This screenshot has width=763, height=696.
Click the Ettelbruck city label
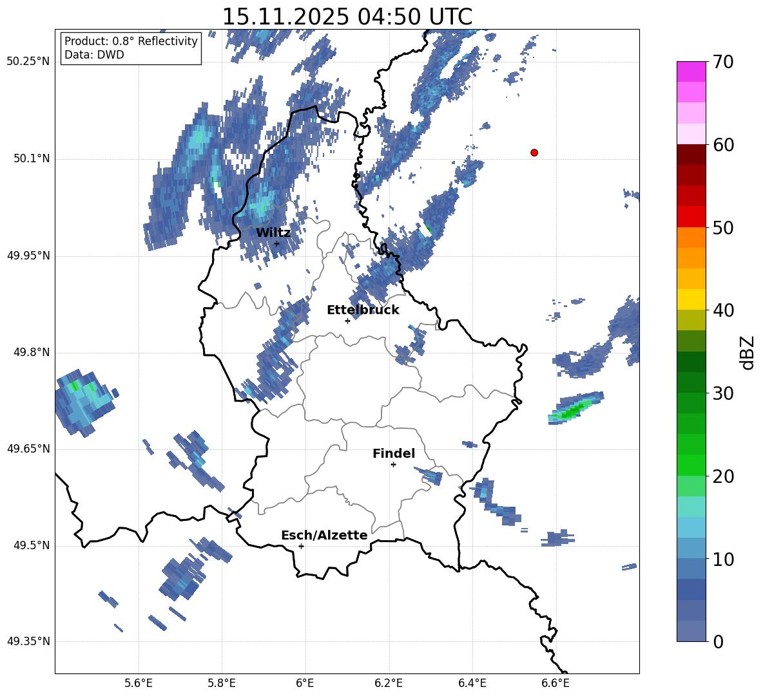(x=363, y=310)
